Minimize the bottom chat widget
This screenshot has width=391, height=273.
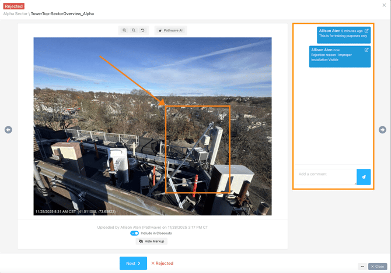coord(362,267)
